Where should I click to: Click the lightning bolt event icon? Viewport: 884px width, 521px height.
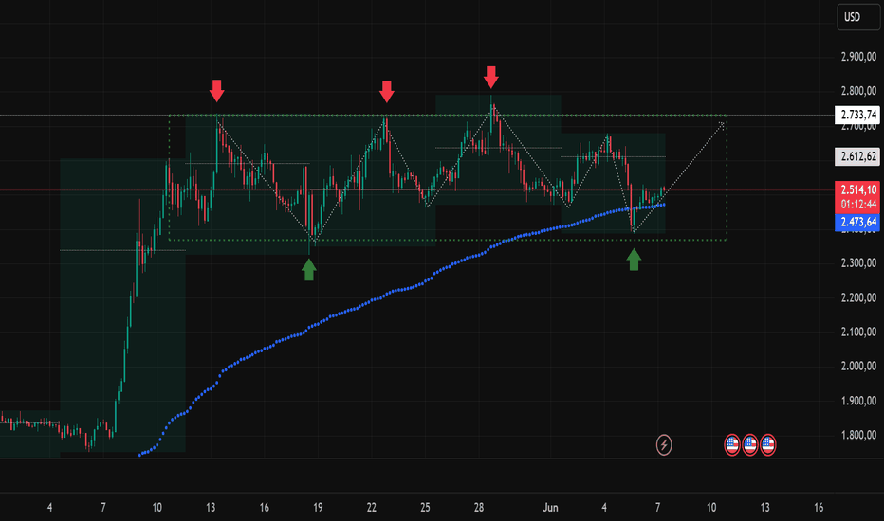click(x=664, y=445)
